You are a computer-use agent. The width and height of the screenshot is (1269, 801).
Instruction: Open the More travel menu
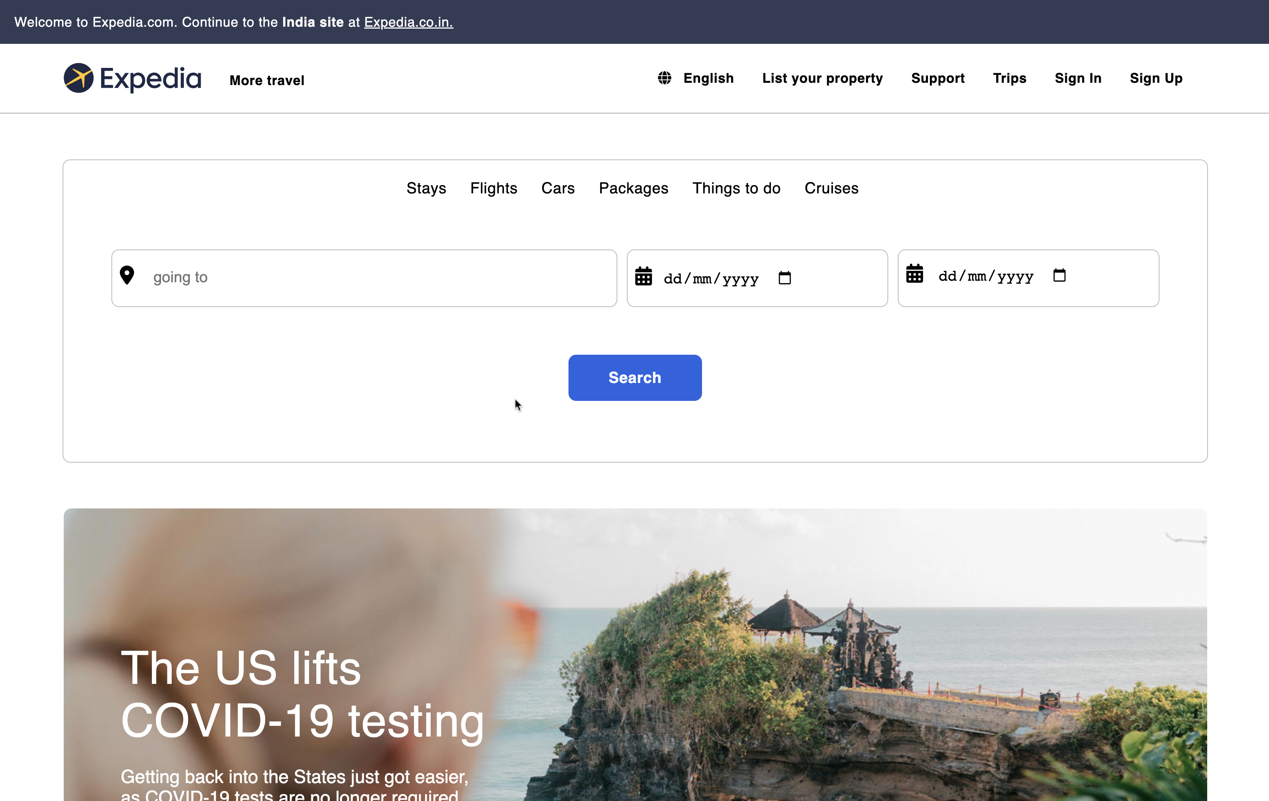pyautogui.click(x=267, y=80)
